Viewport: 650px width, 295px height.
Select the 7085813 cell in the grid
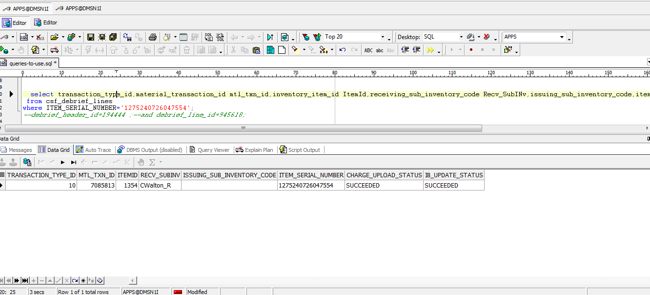coord(97,185)
